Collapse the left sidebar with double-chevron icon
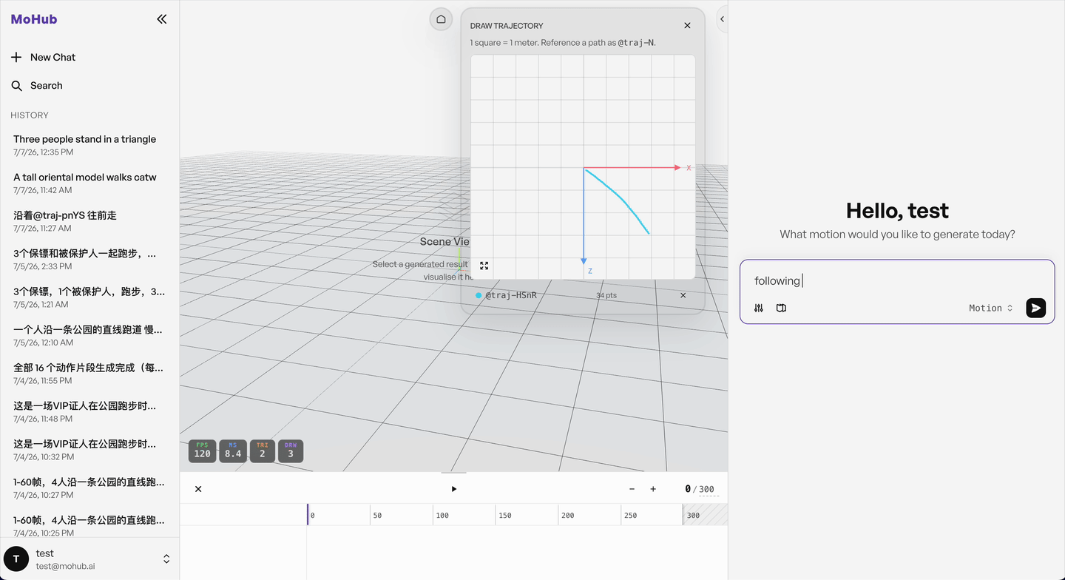 click(x=162, y=19)
